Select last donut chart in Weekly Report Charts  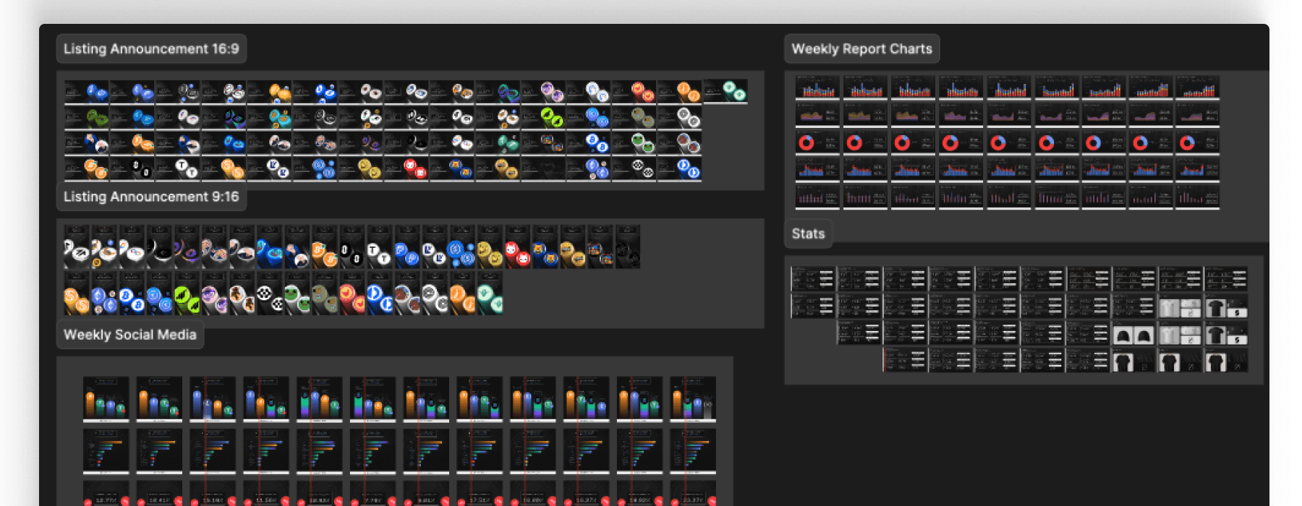coord(1197,142)
